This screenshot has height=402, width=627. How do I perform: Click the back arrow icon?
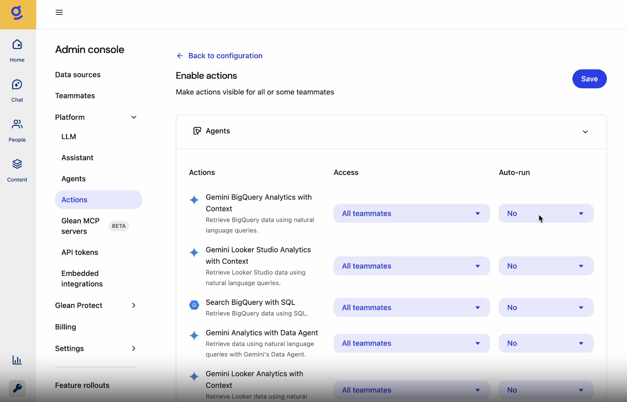pyautogui.click(x=180, y=56)
